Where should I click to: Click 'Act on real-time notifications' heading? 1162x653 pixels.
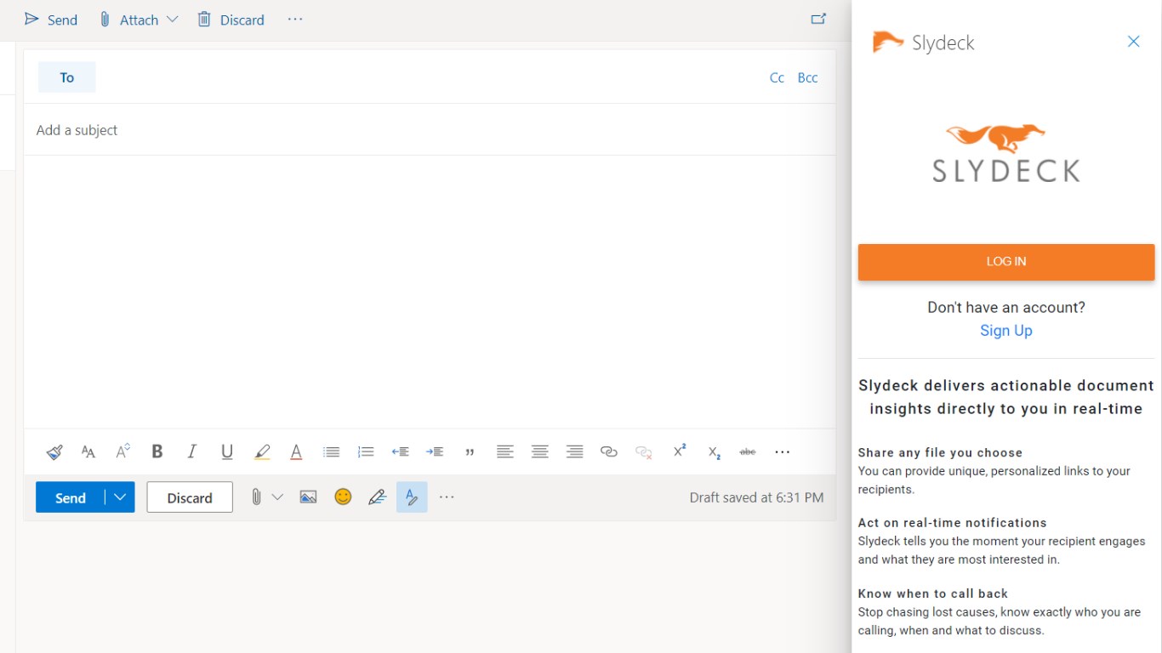[x=953, y=523]
